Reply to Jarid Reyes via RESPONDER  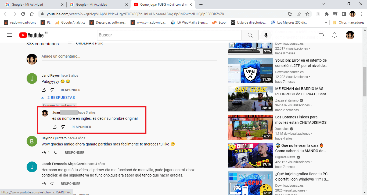click(x=70, y=90)
